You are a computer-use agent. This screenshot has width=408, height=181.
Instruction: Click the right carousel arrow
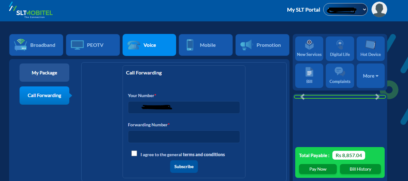[x=377, y=97]
